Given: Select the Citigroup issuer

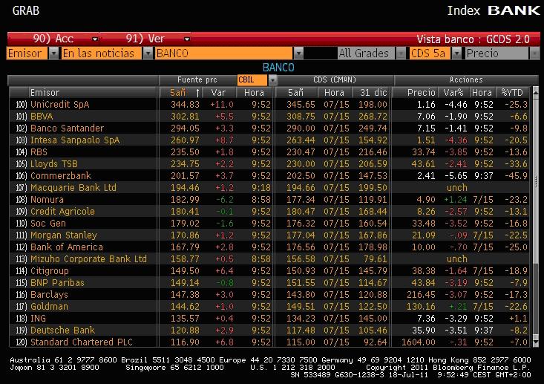Looking at the screenshot, I should (50, 271).
